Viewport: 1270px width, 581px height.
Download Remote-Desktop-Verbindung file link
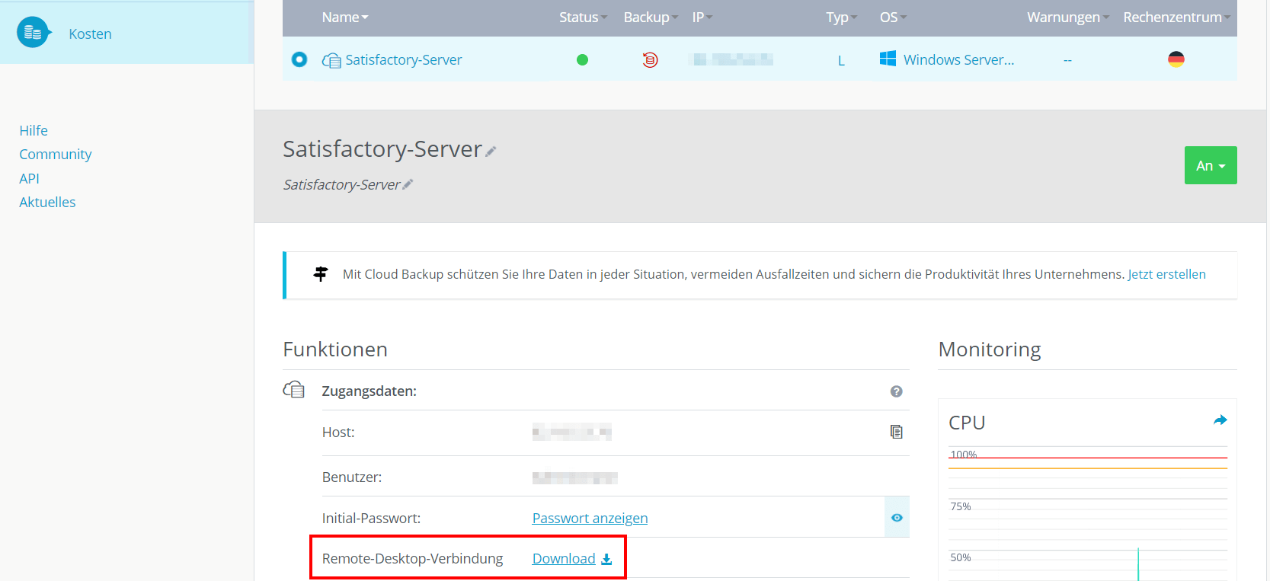(x=564, y=558)
